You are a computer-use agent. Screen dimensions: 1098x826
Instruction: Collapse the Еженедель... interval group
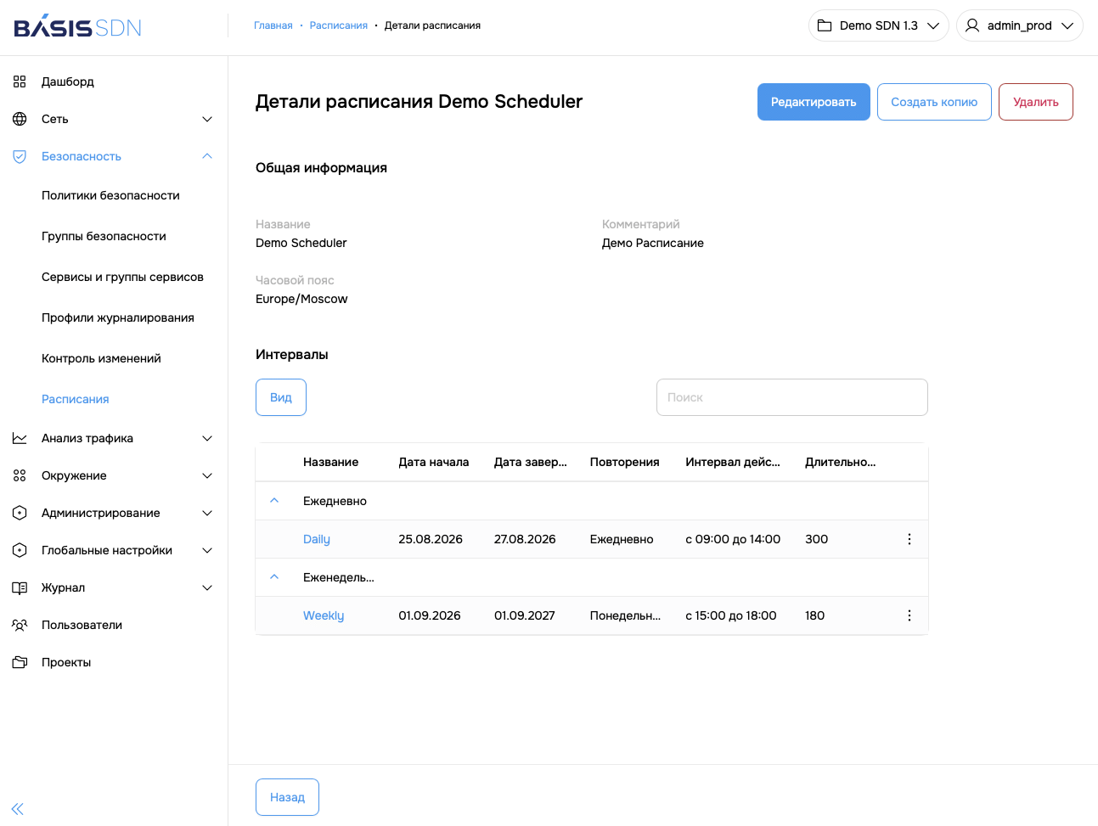point(274,577)
